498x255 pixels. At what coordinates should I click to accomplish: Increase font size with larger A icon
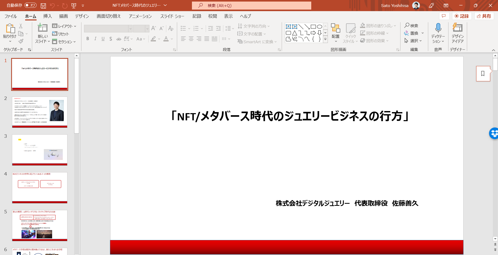tap(154, 28)
